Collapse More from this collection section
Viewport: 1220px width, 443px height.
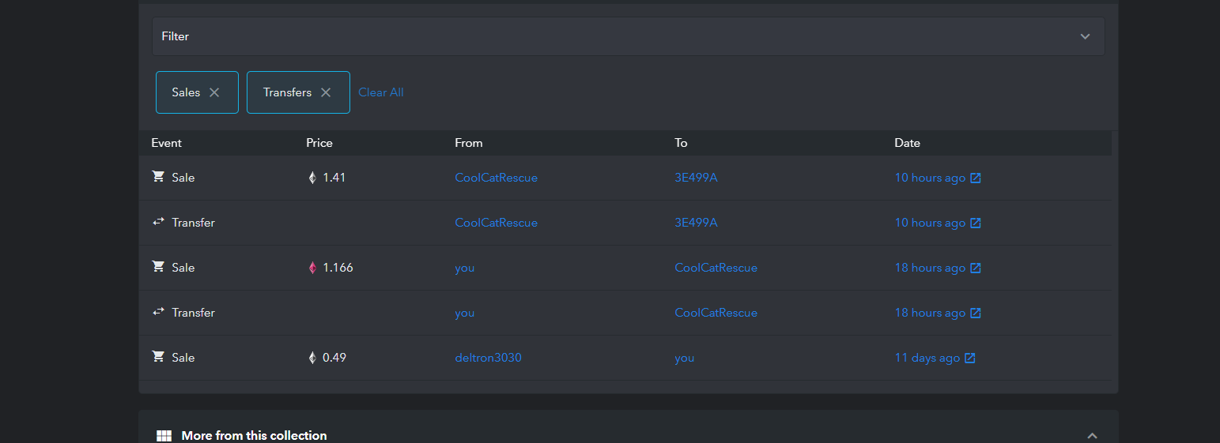[x=1092, y=436]
